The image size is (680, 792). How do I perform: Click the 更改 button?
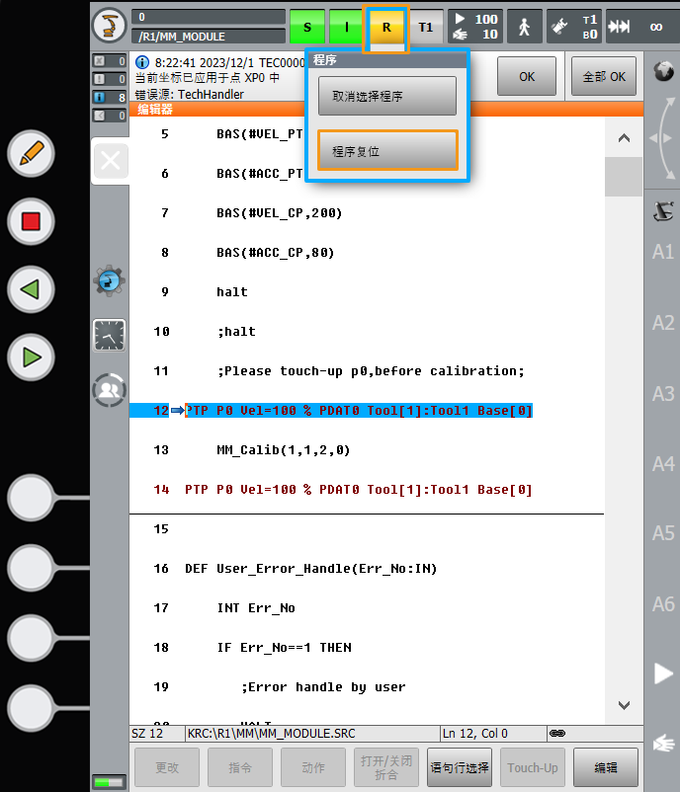[167, 767]
